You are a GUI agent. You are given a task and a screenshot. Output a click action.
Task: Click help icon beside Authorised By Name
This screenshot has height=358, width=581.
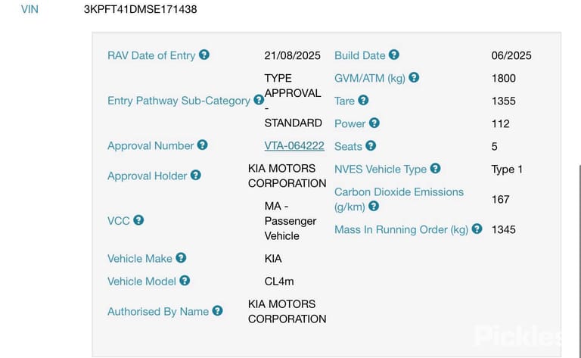218,310
